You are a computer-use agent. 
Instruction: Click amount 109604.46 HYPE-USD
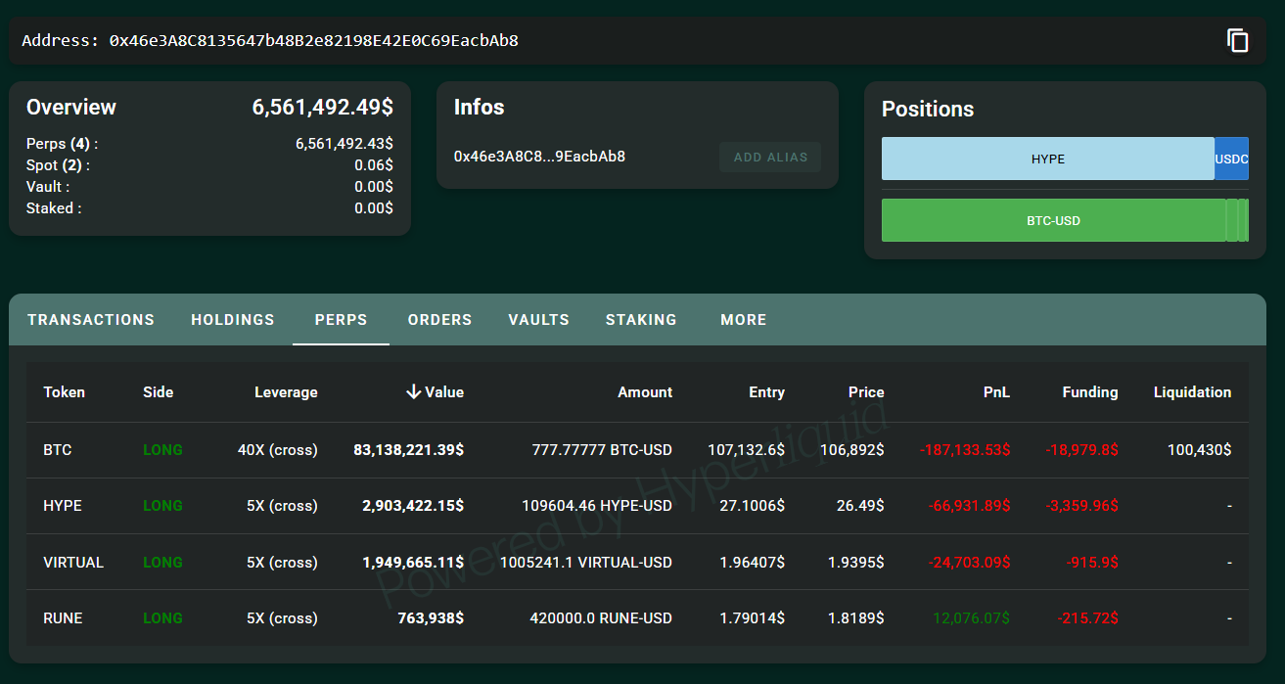[597, 506]
